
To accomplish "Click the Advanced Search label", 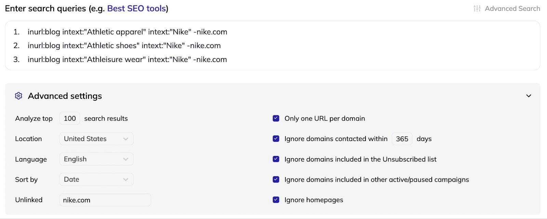I will point(513,9).
